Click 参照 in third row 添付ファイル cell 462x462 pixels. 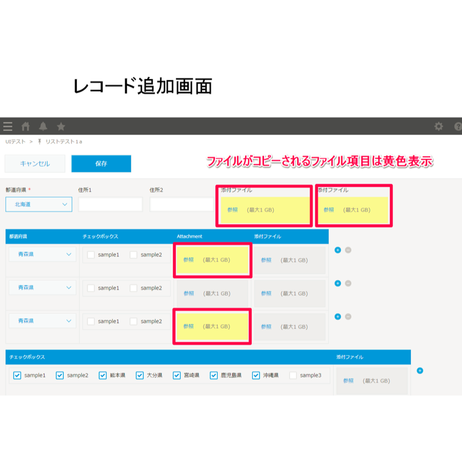click(266, 326)
